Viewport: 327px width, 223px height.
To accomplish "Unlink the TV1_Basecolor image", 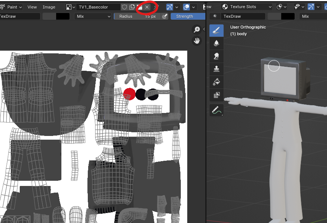I will coord(147,7).
